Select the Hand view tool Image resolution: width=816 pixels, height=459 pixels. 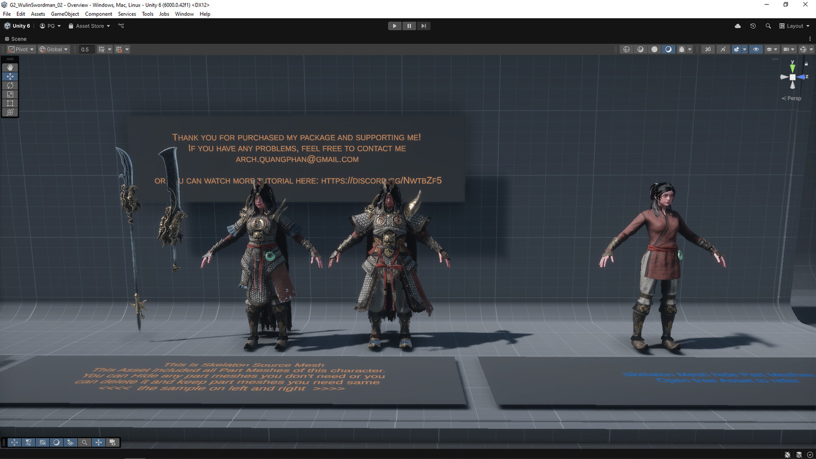coord(10,67)
